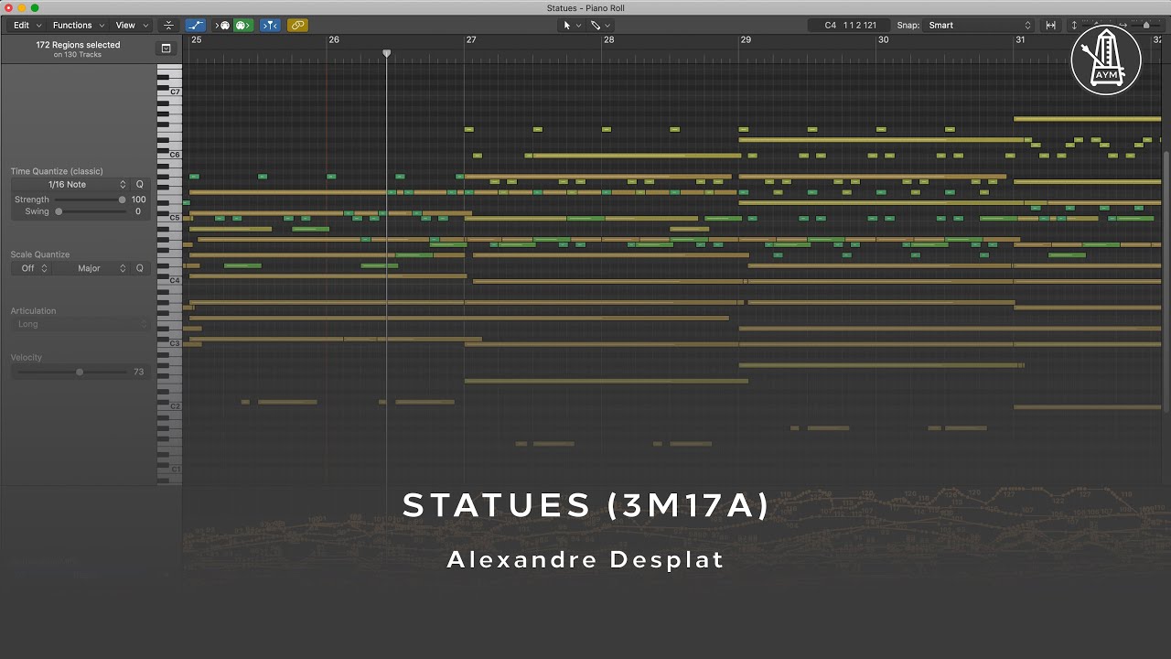Viewport: 1171px width, 659px height.
Task: Open the View menu
Action: 131,26
